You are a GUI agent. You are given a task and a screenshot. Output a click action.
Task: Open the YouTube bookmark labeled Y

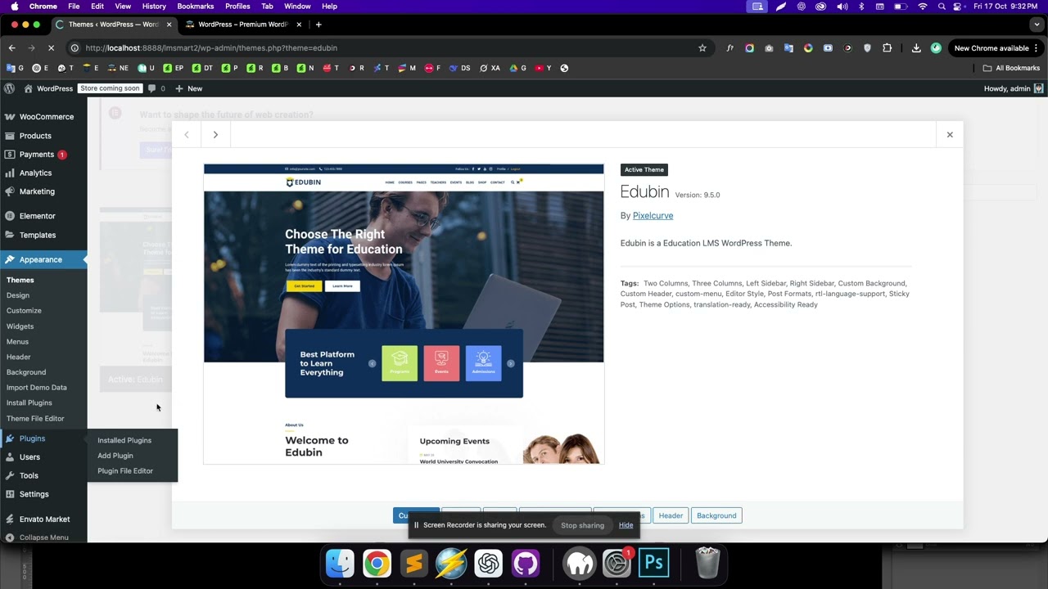[x=543, y=68]
